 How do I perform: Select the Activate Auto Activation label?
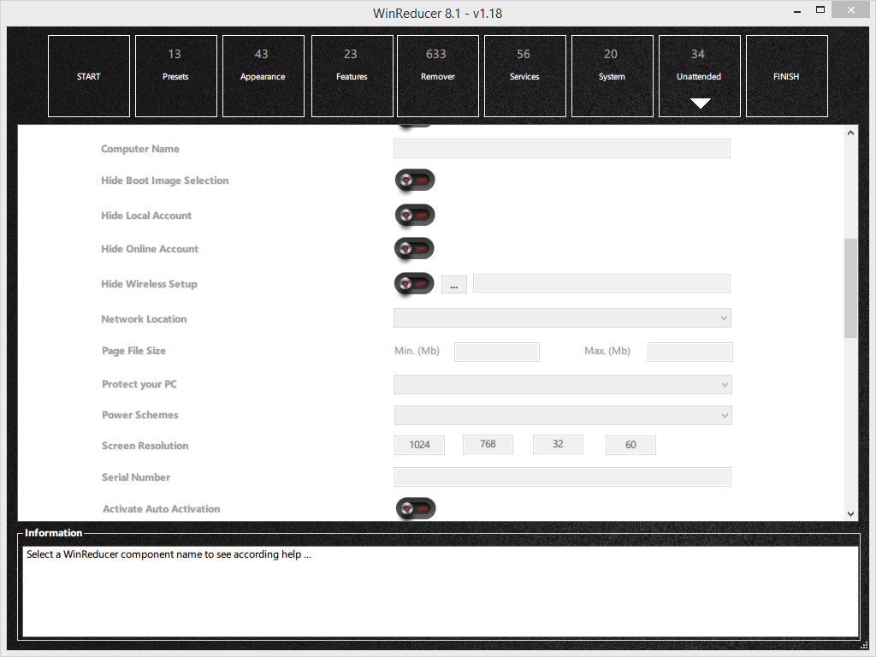click(x=162, y=509)
